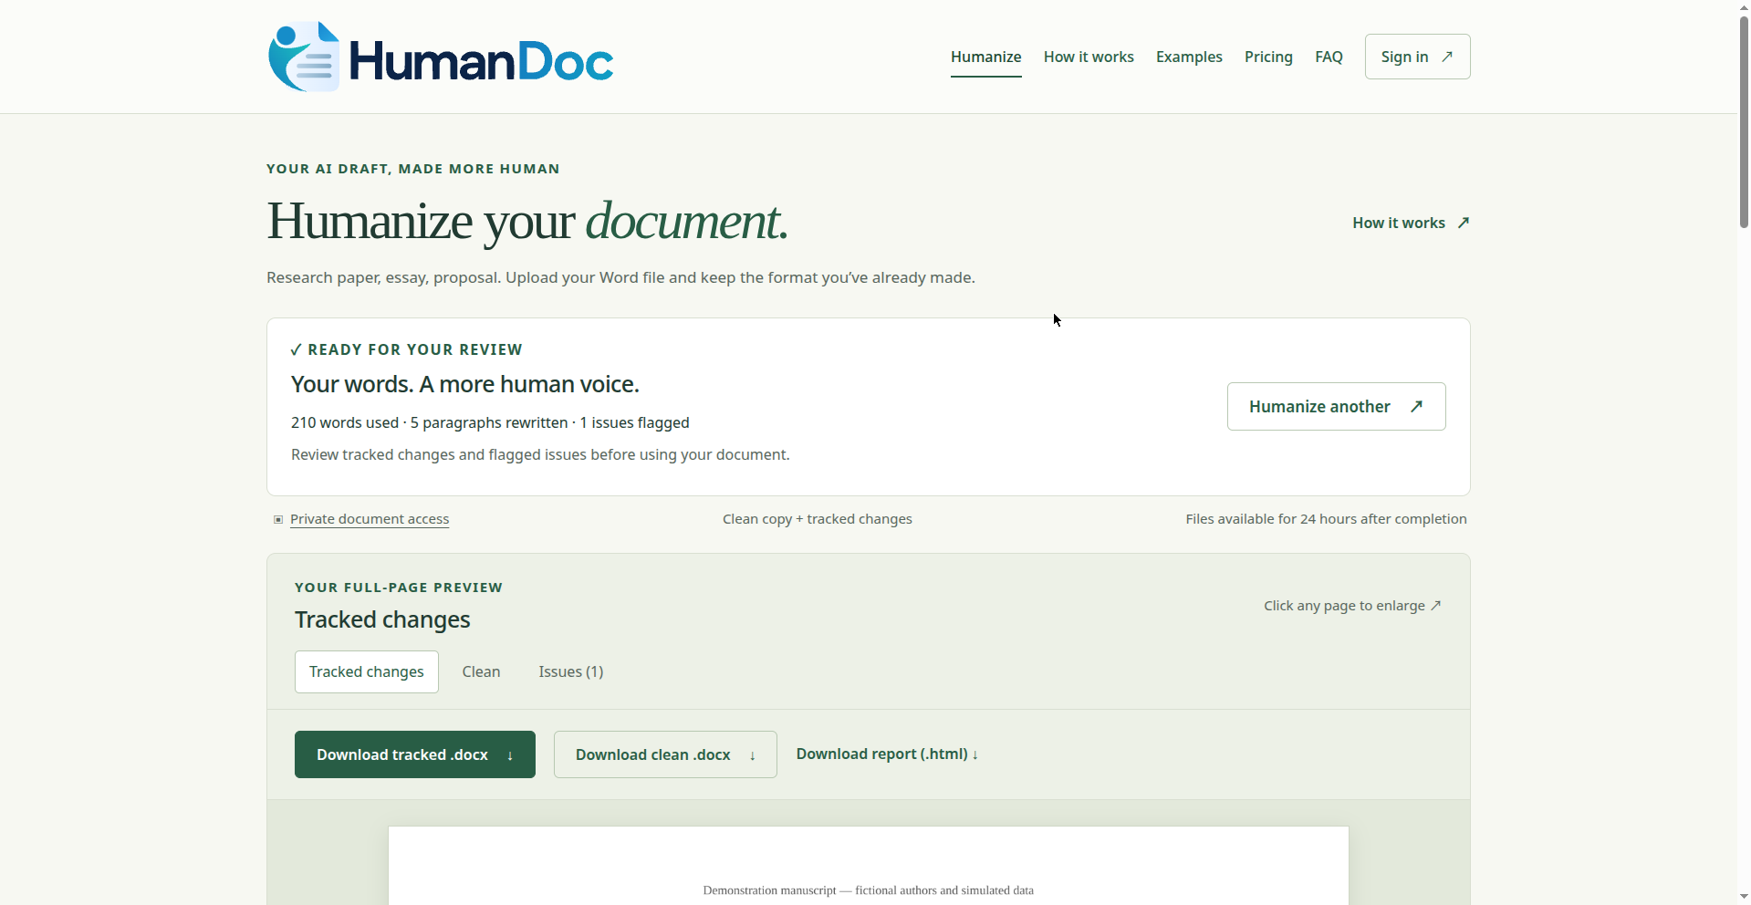Click the 'Demonstration manuscript' header line in preview

coord(868,890)
